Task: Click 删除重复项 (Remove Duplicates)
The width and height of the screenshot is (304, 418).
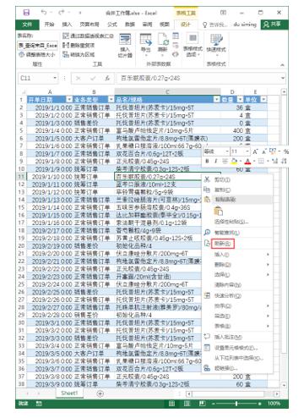Action: [x=79, y=45]
